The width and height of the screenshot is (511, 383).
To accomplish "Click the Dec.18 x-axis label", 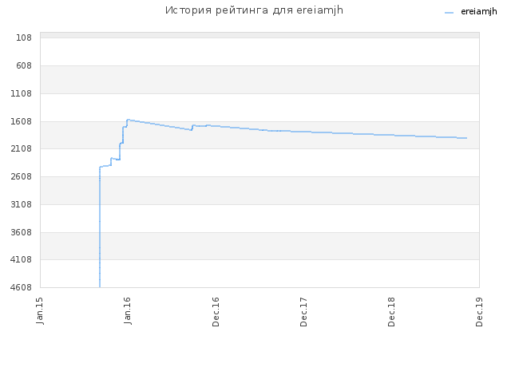I will click(391, 312).
